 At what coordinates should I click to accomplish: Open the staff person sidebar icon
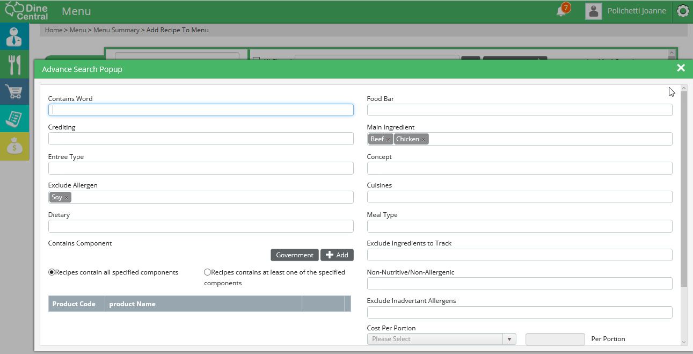[x=14, y=38]
